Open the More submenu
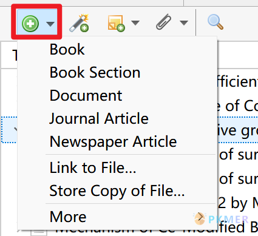258x236 pixels. point(117,217)
